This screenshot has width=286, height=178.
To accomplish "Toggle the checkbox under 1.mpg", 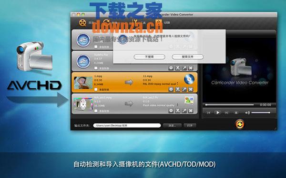I will click(96, 89).
